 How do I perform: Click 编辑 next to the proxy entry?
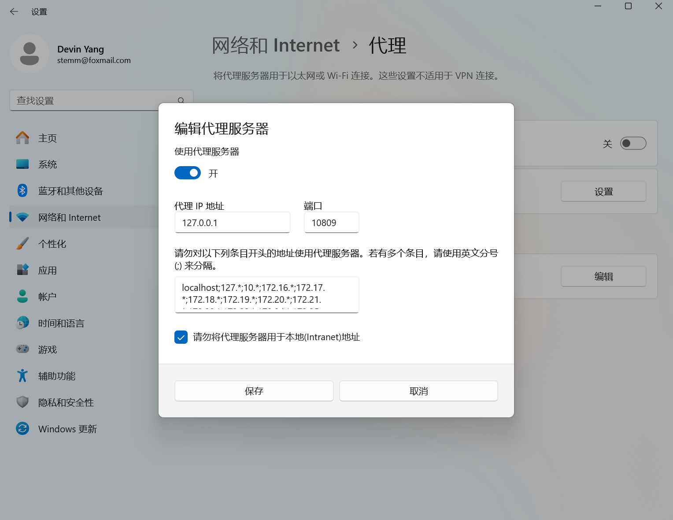coord(603,276)
